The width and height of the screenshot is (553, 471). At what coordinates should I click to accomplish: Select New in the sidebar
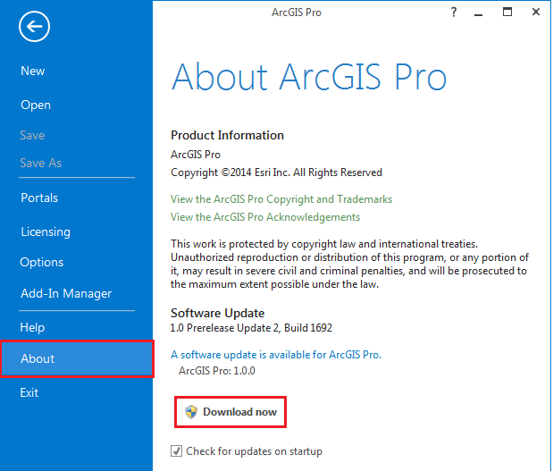click(33, 71)
